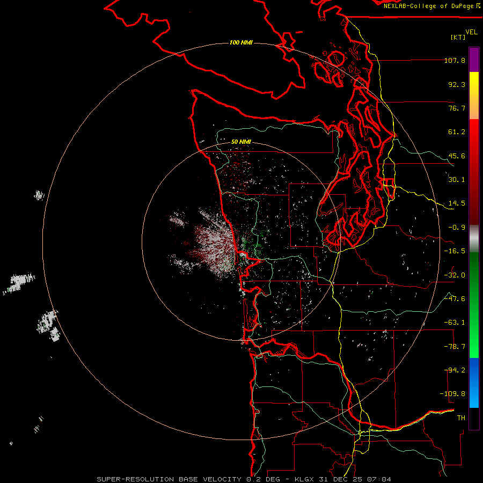Pick the yellow-orange segment of velocity scale
The height and width of the screenshot is (483, 483).
tap(474, 96)
